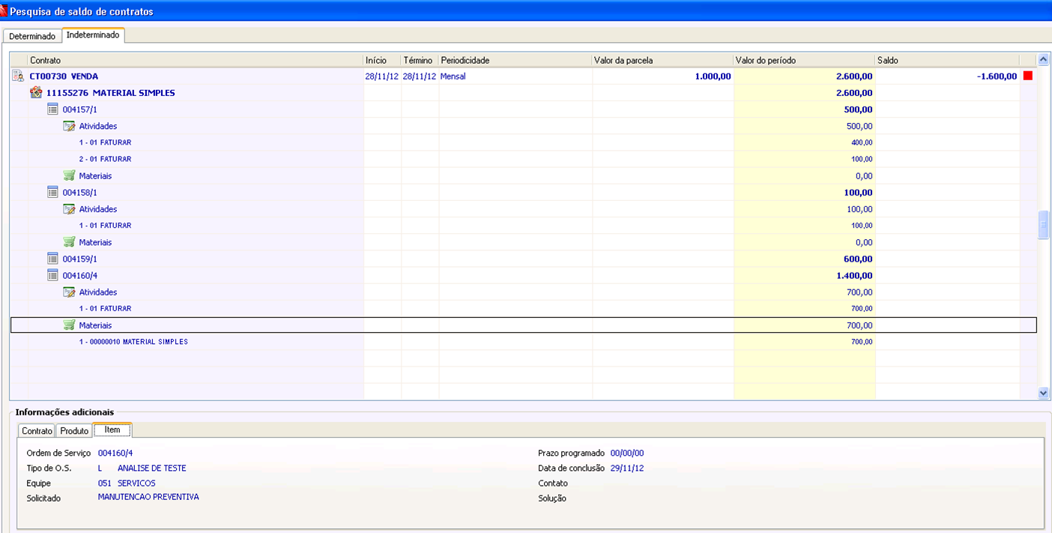Click the Materiais cart icon under 004160/4
Image resolution: width=1052 pixels, height=533 pixels.
coord(69,325)
